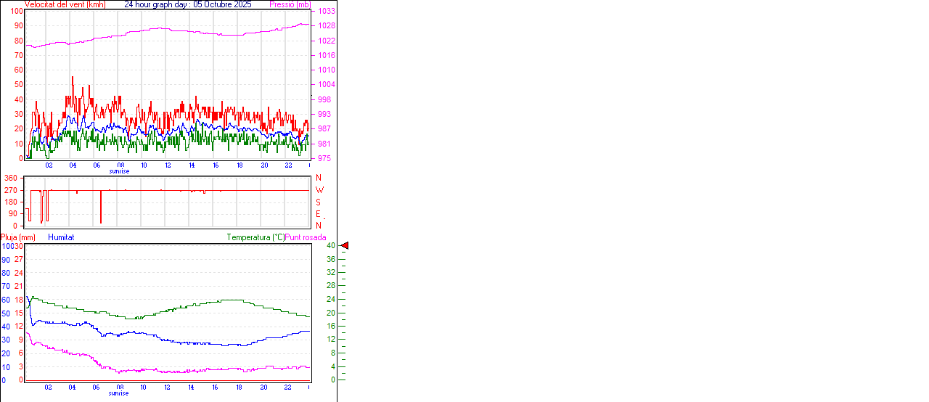
Task: Click the S compass letter on direction scale
Action: (318, 202)
